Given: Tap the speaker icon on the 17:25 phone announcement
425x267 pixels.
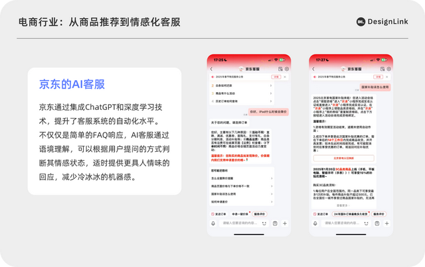Looking at the screenshot, I should click(x=212, y=77).
